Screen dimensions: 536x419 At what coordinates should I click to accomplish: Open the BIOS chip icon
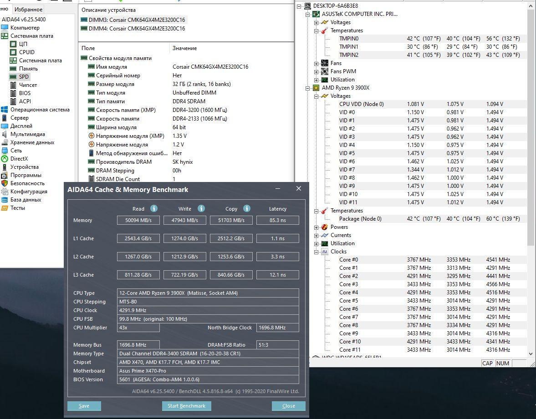click(13, 93)
